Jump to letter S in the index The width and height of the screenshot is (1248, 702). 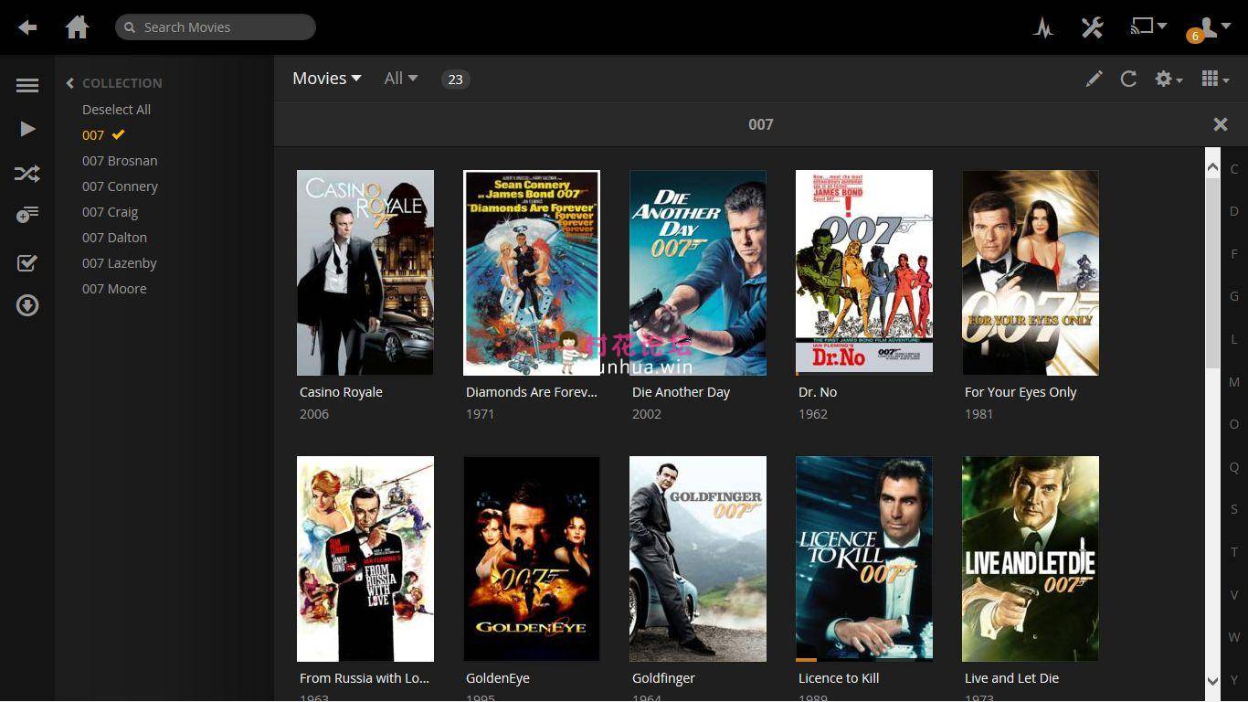pos(1233,509)
